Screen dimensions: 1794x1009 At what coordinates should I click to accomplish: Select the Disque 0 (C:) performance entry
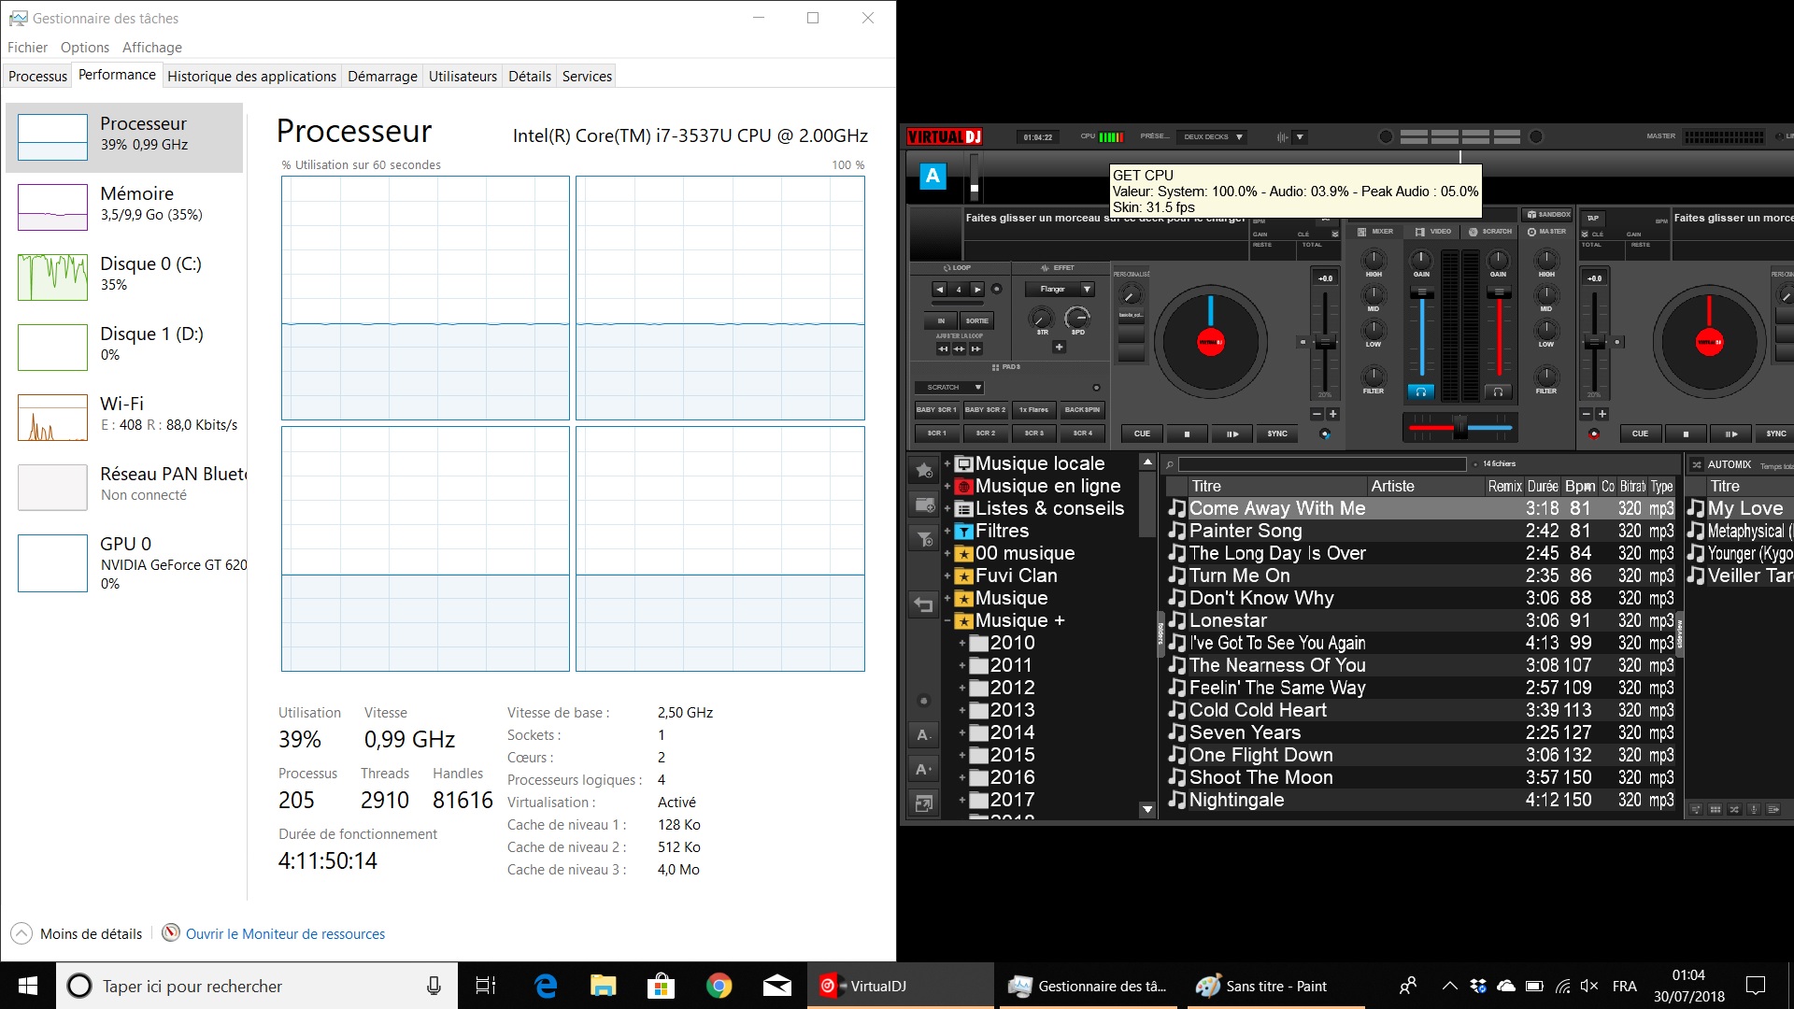pos(126,277)
